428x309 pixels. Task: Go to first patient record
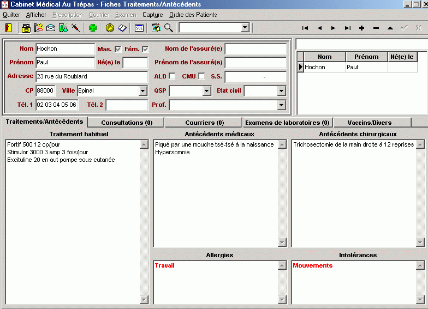click(x=305, y=28)
